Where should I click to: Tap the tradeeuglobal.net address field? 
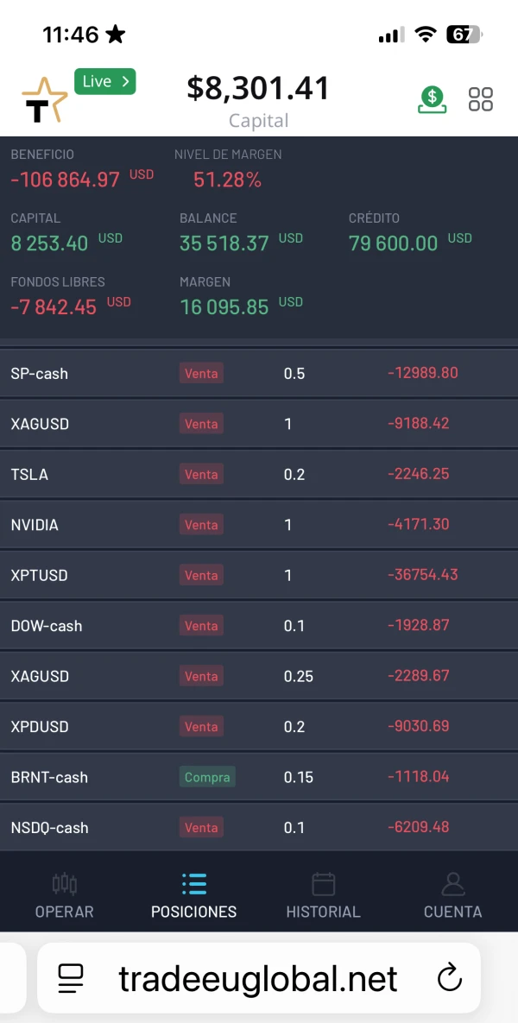pos(258,979)
